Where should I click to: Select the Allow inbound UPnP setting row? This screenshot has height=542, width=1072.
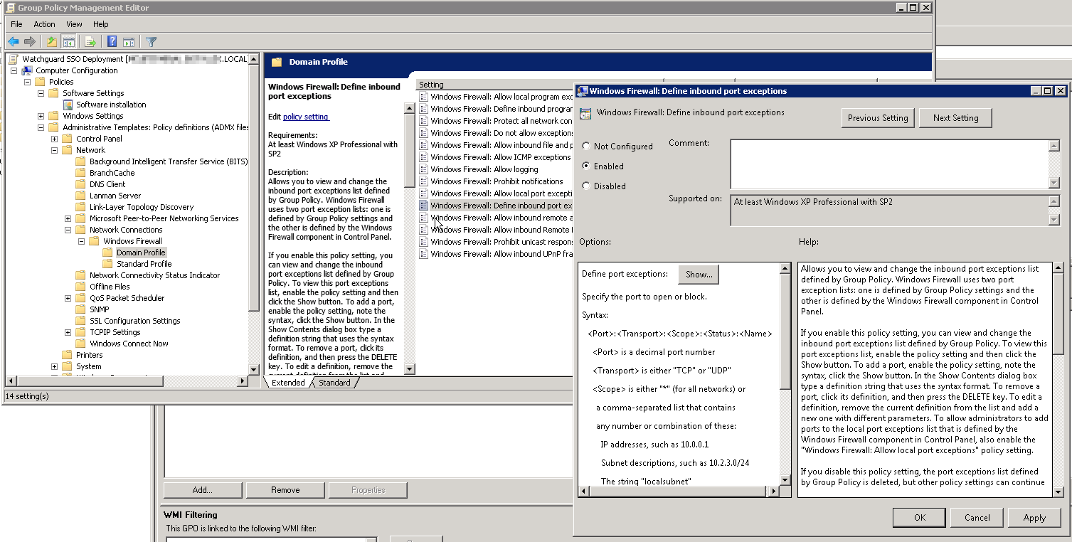pyautogui.click(x=496, y=254)
